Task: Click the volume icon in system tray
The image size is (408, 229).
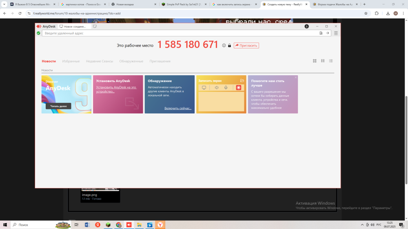Action: pos(373,225)
